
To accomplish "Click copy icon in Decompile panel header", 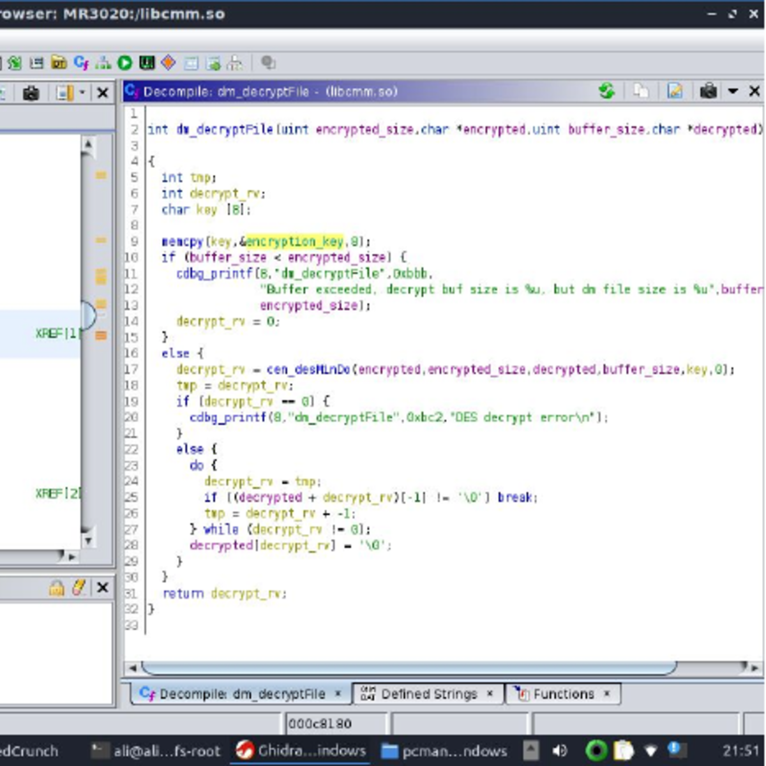I will point(641,91).
